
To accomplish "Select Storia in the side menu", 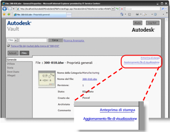I will (x=10, y=68).
